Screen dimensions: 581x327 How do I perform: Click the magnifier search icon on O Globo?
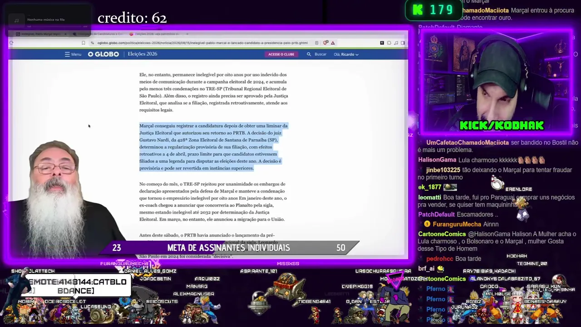coord(309,54)
